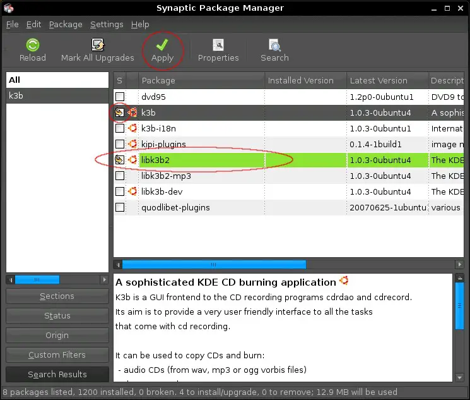Viewport: 470px width, 400px height.
Task: Click package list scroll left arrow
Action: pyautogui.click(x=118, y=265)
